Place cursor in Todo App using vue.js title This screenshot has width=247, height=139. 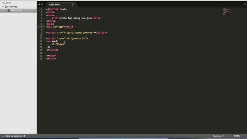[x=75, y=18]
